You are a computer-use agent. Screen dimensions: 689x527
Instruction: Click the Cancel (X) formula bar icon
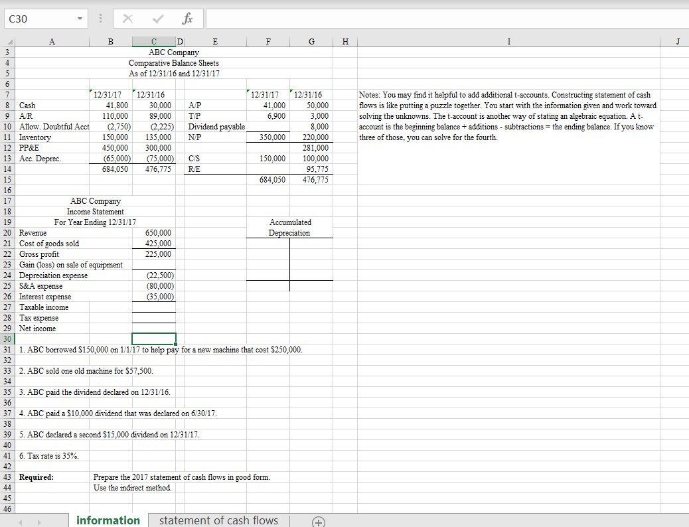(127, 19)
